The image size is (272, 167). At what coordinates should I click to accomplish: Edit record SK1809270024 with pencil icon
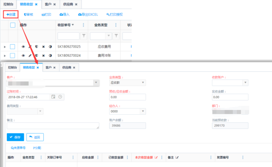[30, 55]
